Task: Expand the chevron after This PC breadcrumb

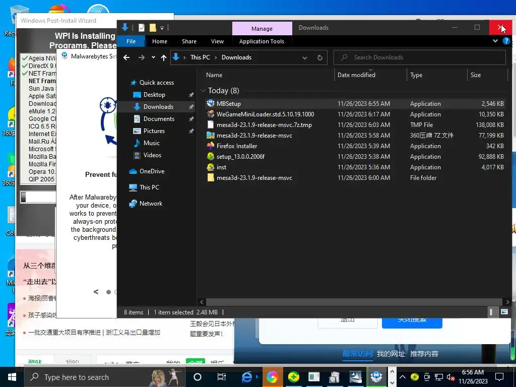Action: (x=216, y=57)
